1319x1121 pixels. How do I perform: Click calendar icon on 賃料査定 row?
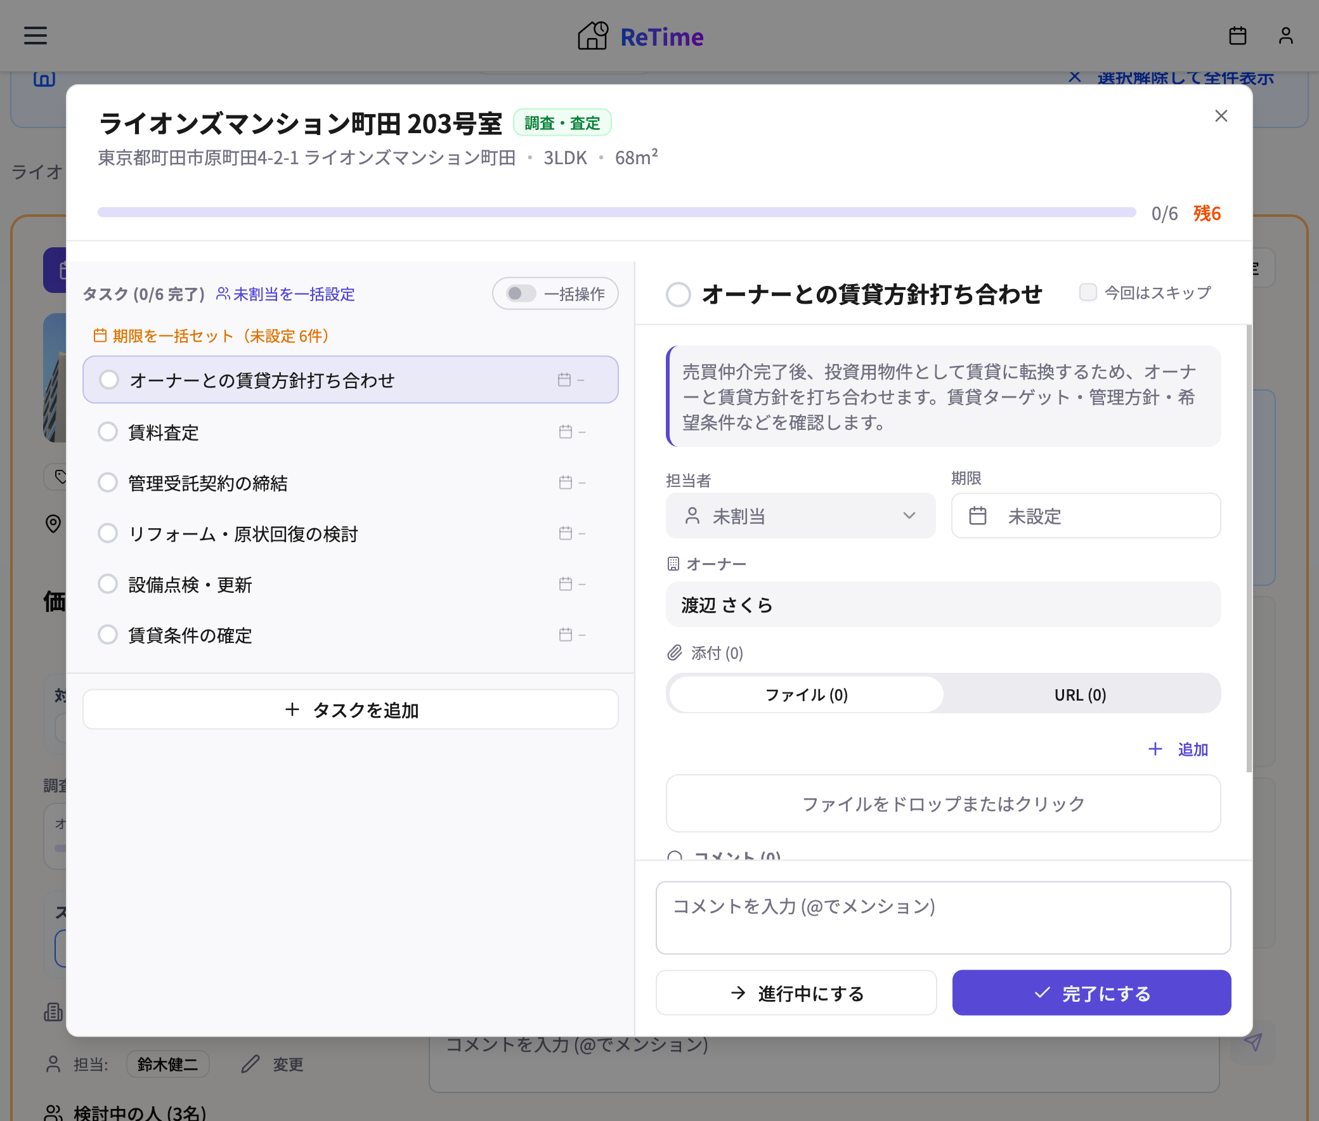[565, 432]
